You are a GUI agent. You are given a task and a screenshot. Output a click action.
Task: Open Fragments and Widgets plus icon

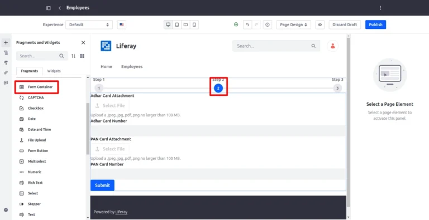pyautogui.click(x=6, y=42)
